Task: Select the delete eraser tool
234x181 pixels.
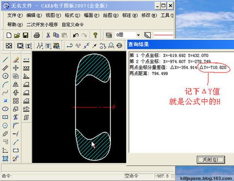Action: (x=16, y=59)
